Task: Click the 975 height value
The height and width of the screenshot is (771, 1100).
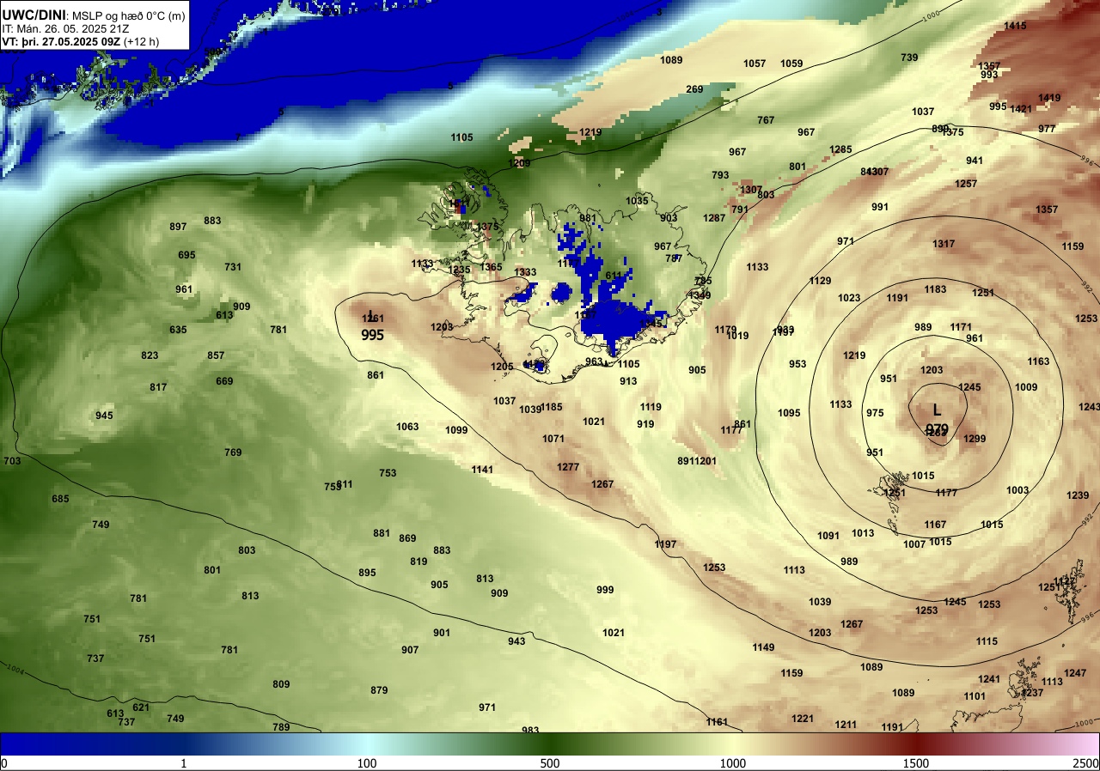Action: click(x=875, y=413)
